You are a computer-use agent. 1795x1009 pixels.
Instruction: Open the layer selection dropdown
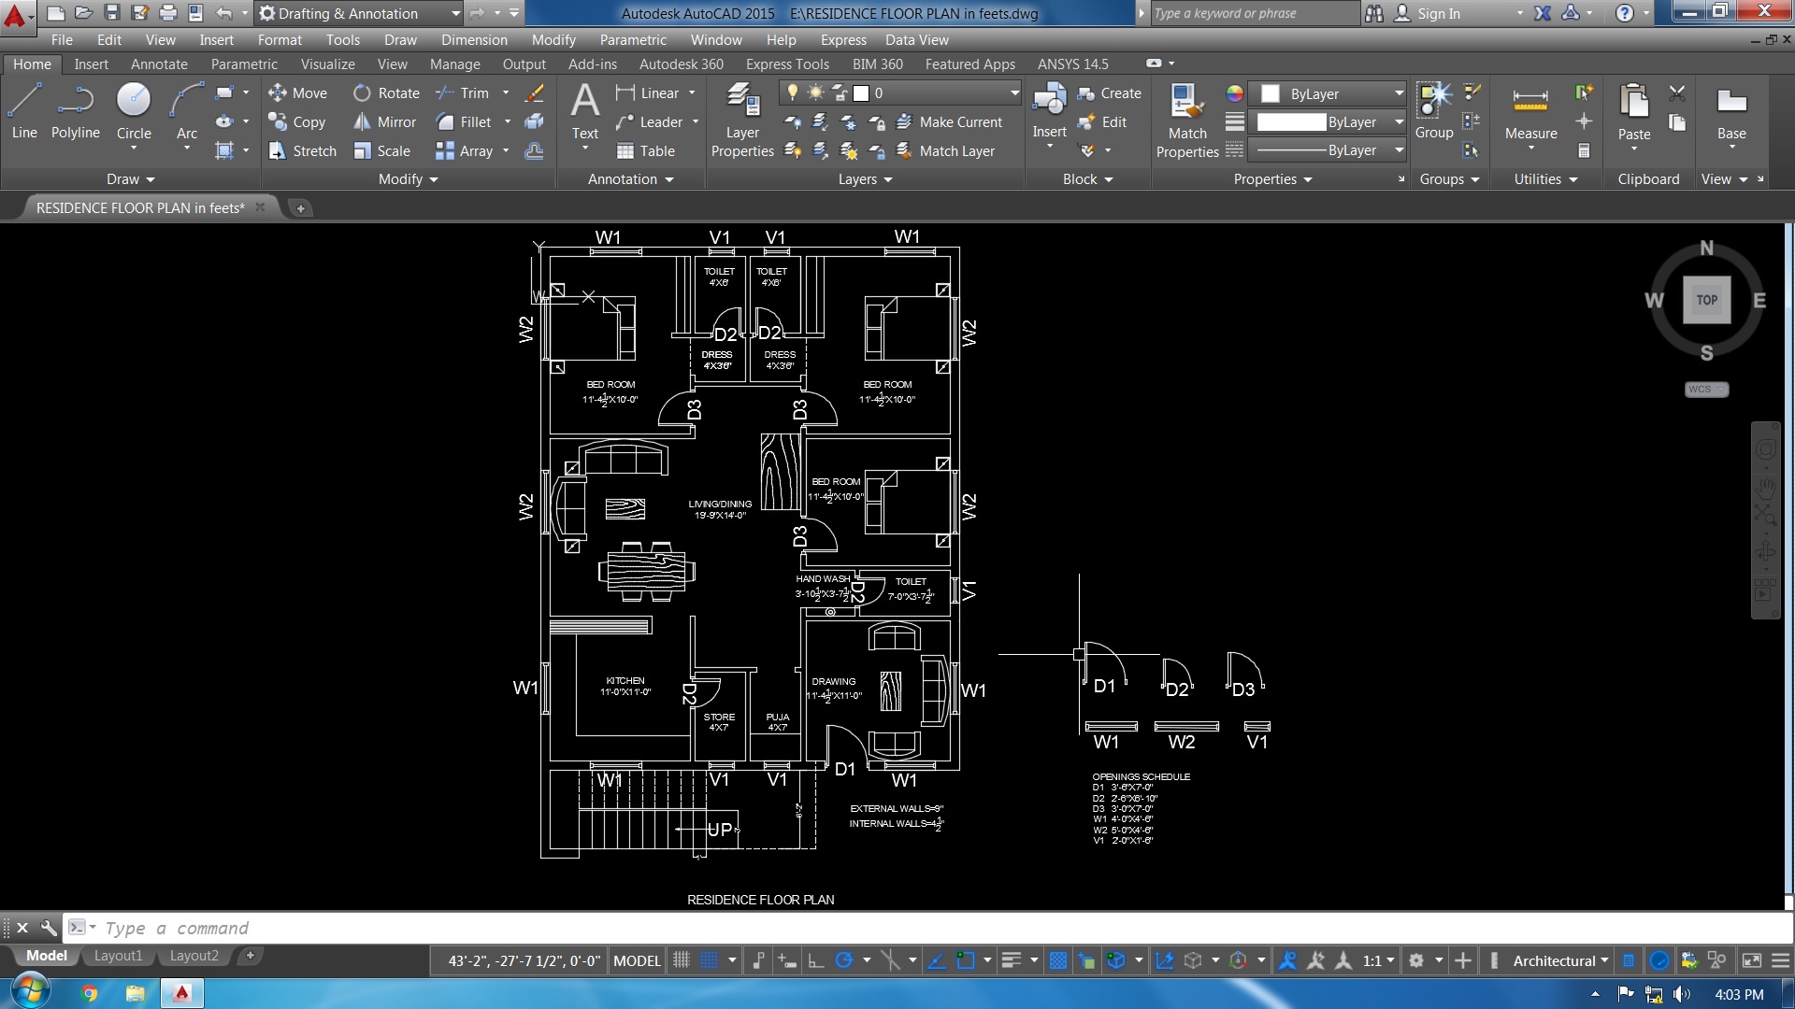click(x=1014, y=92)
